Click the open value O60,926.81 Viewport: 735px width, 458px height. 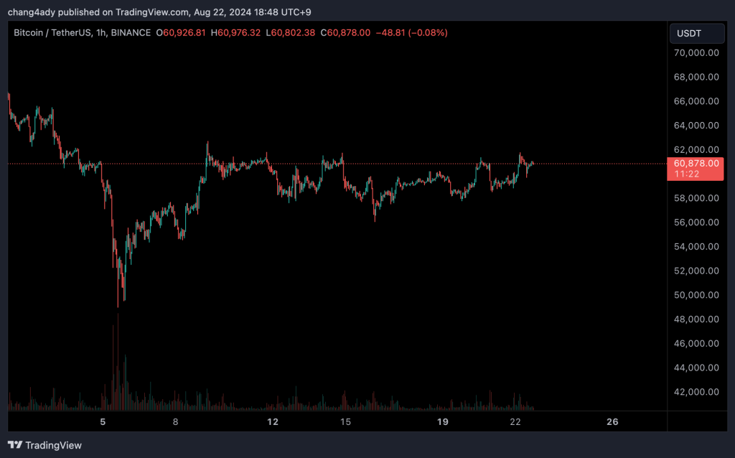point(184,33)
